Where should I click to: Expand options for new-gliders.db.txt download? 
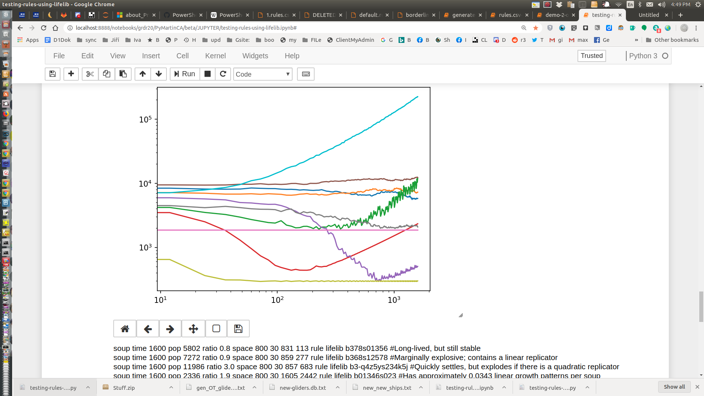tap(338, 388)
